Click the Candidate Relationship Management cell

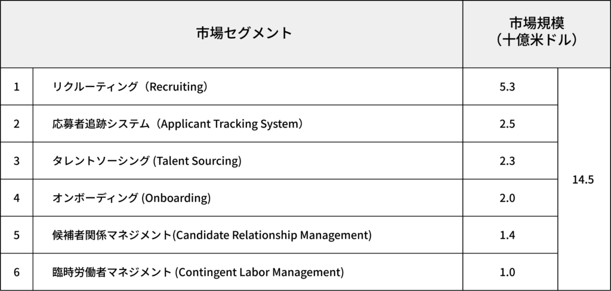coord(212,235)
